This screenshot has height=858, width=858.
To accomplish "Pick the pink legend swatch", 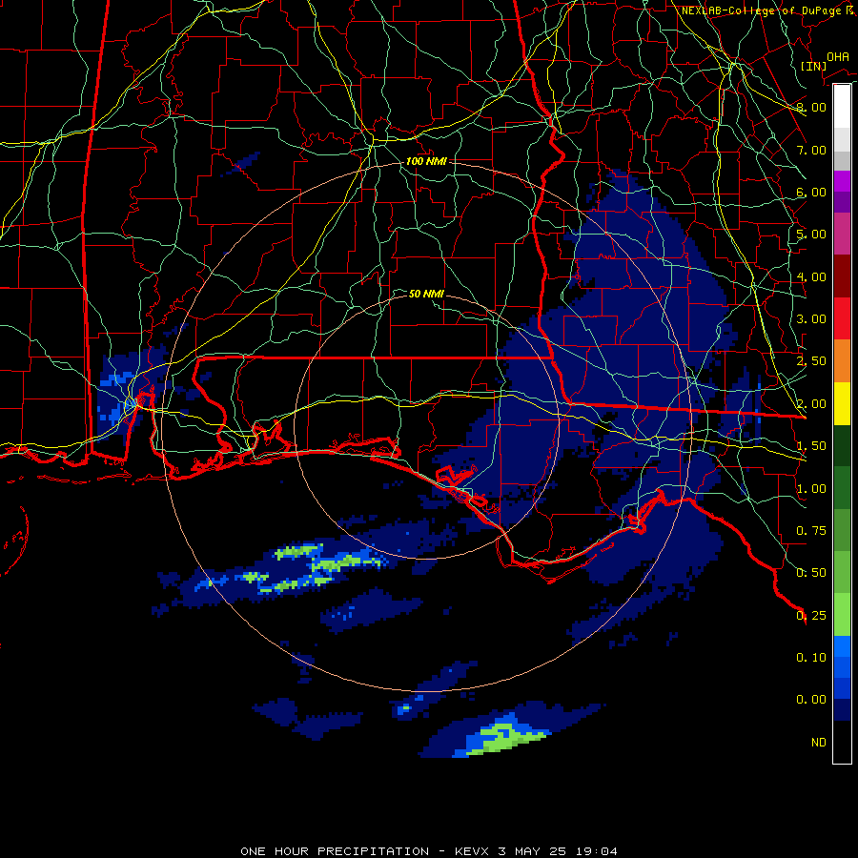I will [x=842, y=235].
